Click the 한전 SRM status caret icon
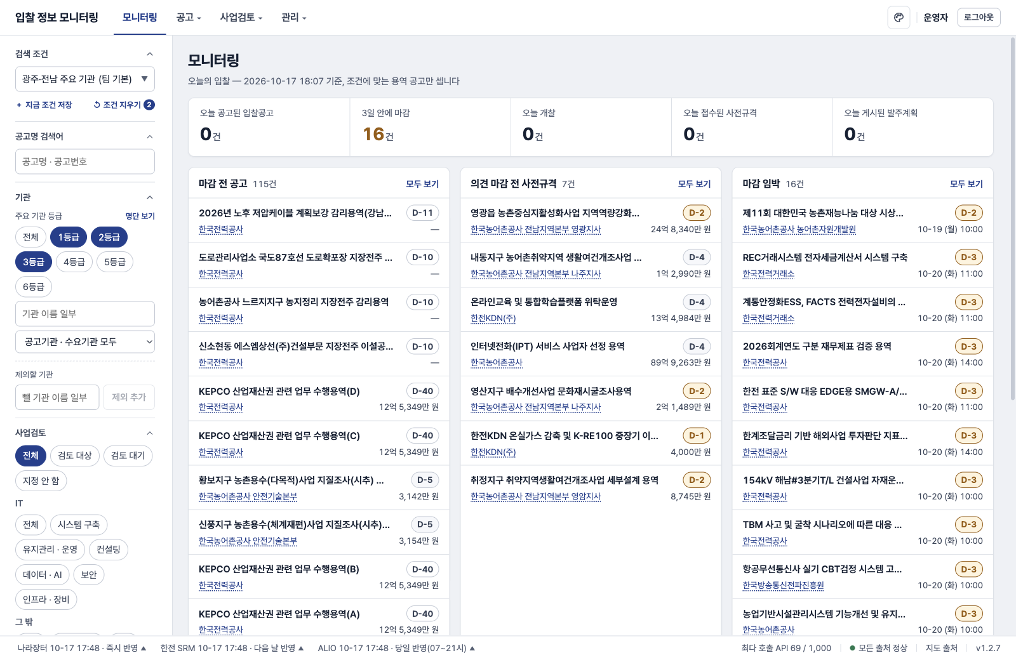The image size is (1016, 660). click(x=301, y=648)
